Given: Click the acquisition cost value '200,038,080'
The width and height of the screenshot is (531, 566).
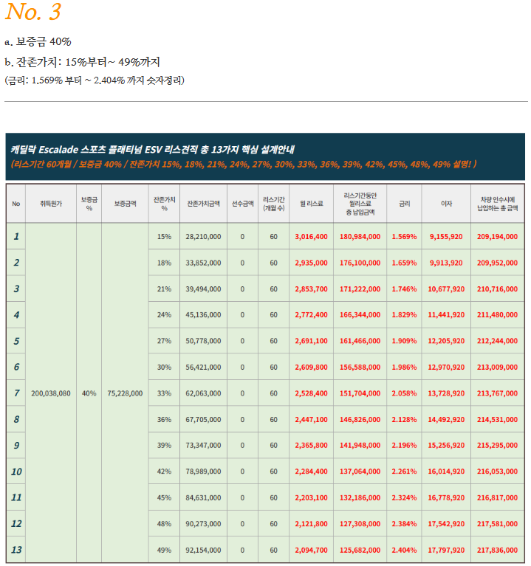Looking at the screenshot, I should [51, 393].
